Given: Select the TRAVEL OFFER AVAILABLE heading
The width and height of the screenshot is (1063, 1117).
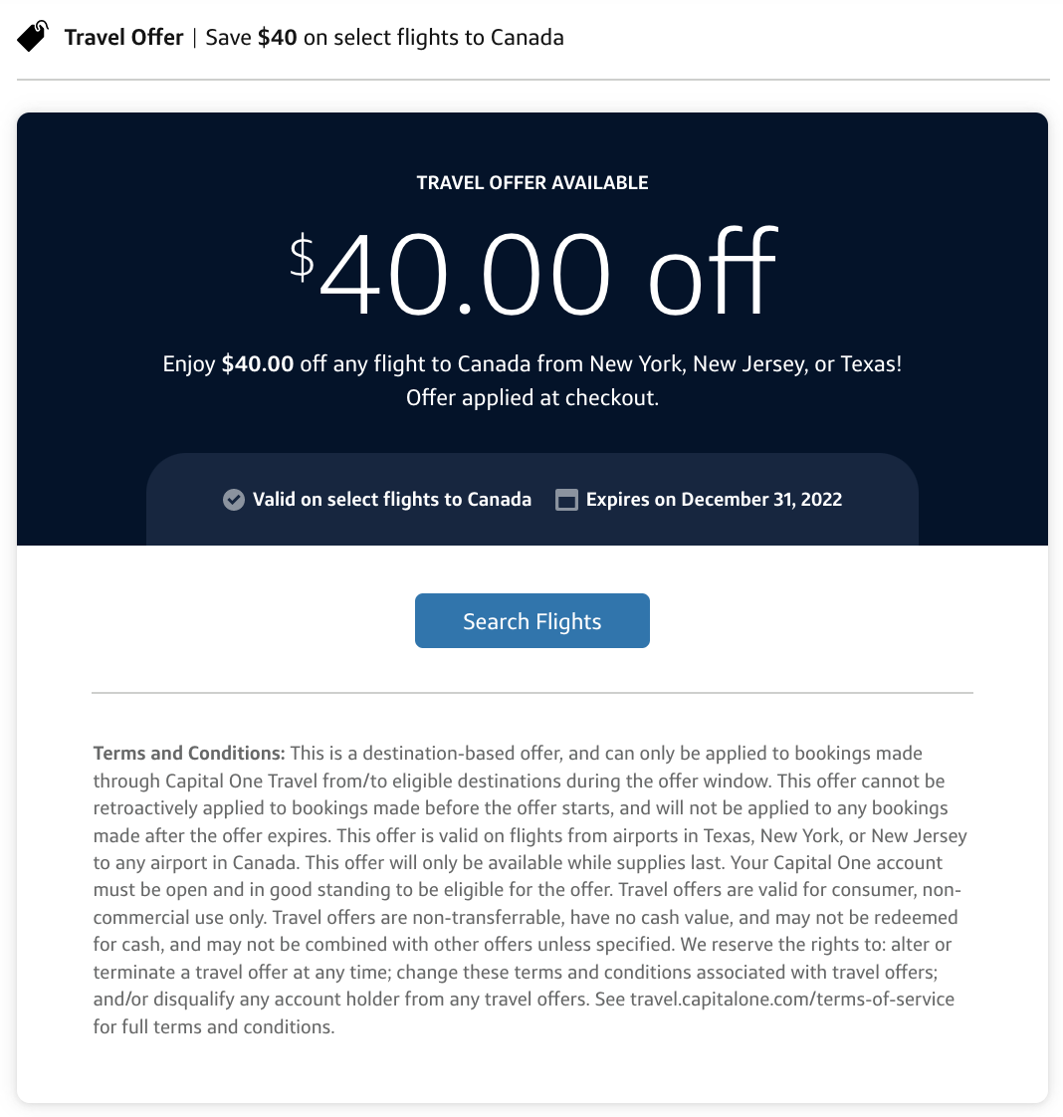Looking at the screenshot, I should pyautogui.click(x=531, y=182).
